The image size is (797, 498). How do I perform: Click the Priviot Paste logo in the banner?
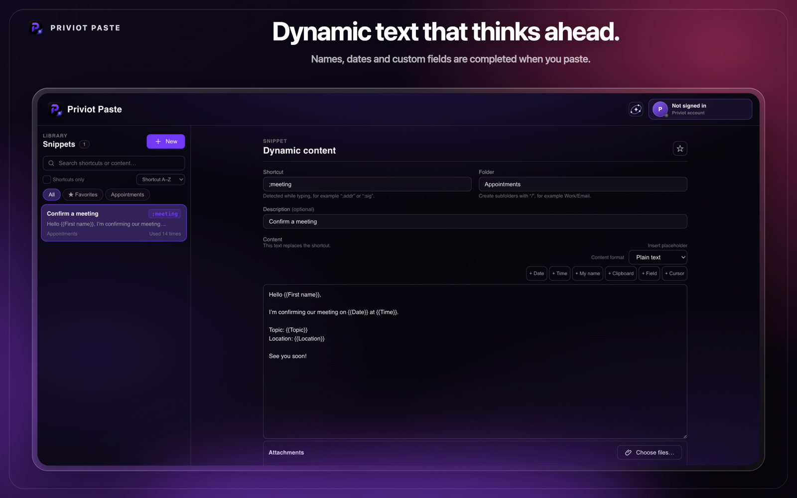[36, 28]
